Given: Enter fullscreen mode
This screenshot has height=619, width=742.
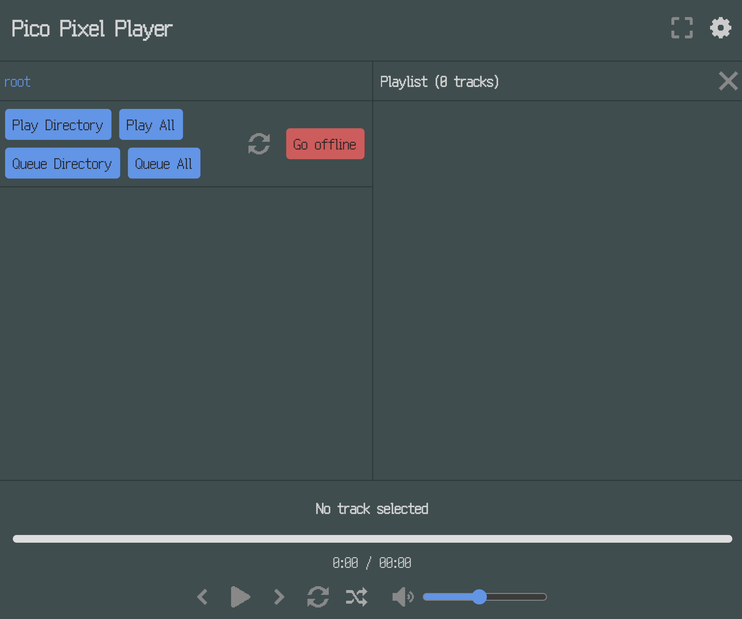Looking at the screenshot, I should click(x=682, y=28).
